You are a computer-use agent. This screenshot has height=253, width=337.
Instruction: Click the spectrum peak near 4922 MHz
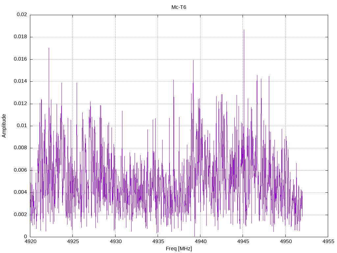pyautogui.click(x=49, y=48)
